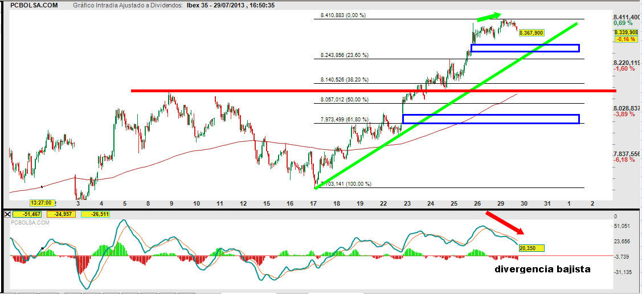The width and height of the screenshot is (642, 294).
Task: Click the -24,957 signal value box
Action: pyautogui.click(x=62, y=214)
